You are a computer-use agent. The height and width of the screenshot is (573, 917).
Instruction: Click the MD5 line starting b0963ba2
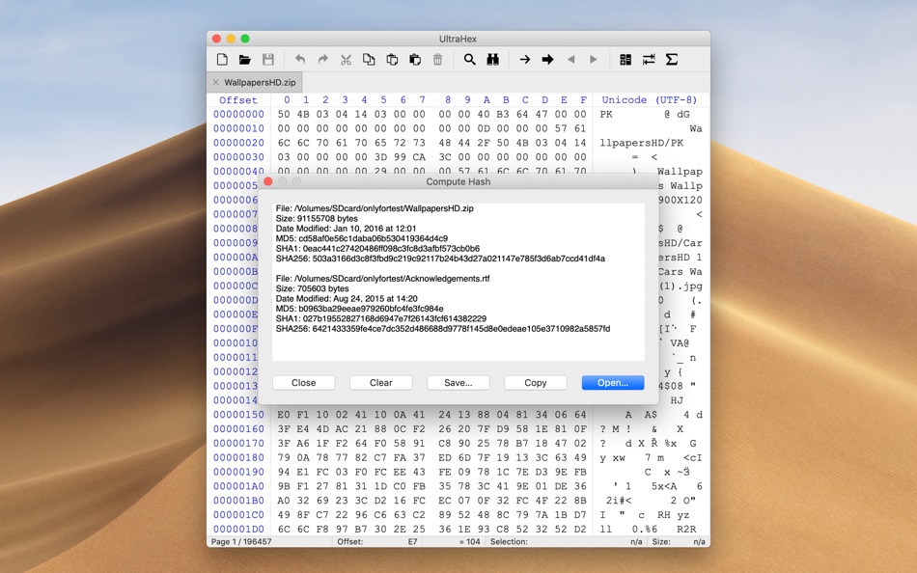click(x=359, y=309)
